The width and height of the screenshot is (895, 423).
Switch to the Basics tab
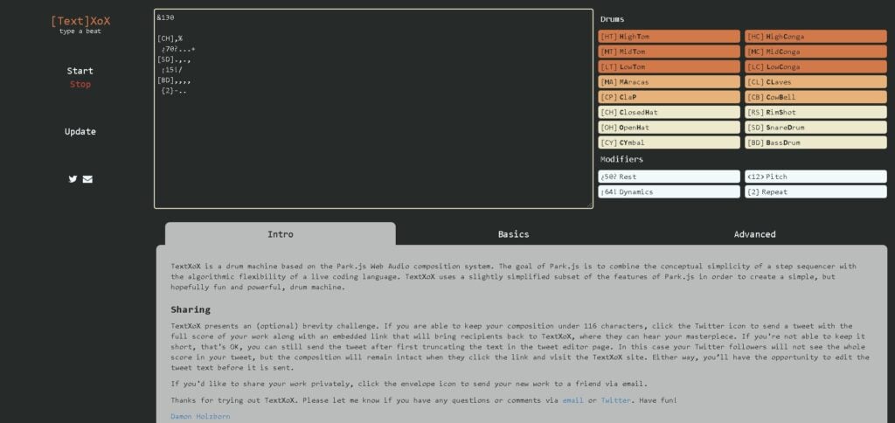coord(513,234)
